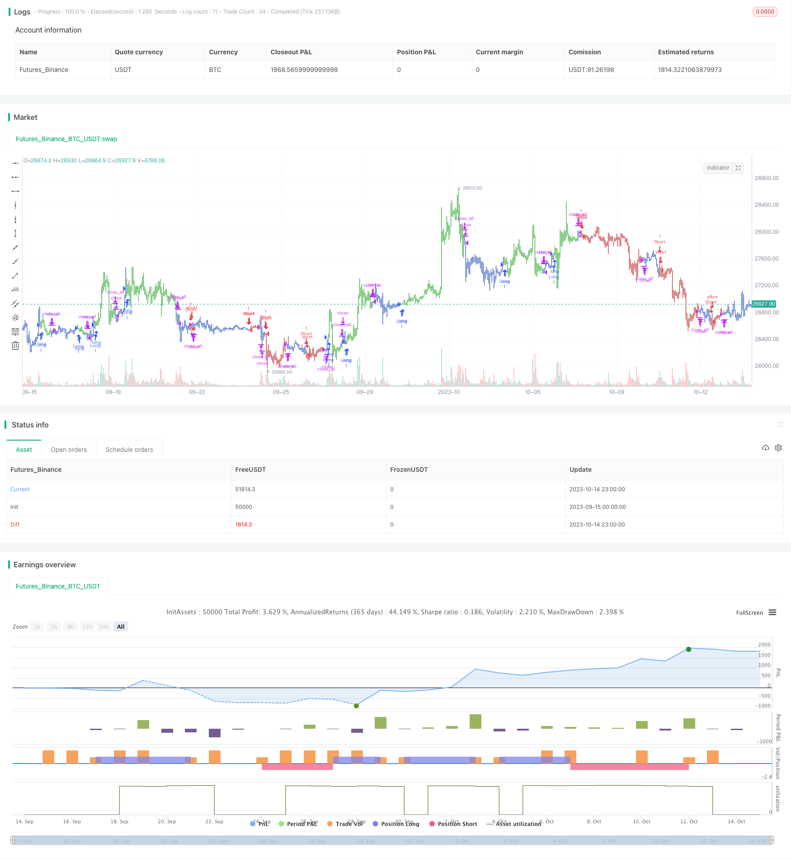Toggle the Position Long legend item

coord(396,824)
